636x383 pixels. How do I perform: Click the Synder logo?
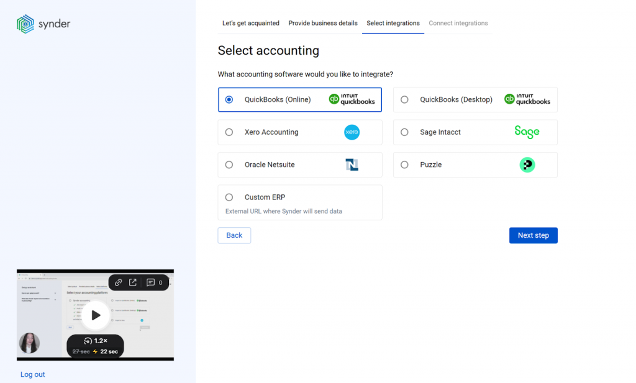(43, 24)
